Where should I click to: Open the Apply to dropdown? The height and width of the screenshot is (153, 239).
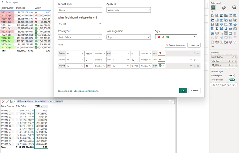tap(129, 10)
